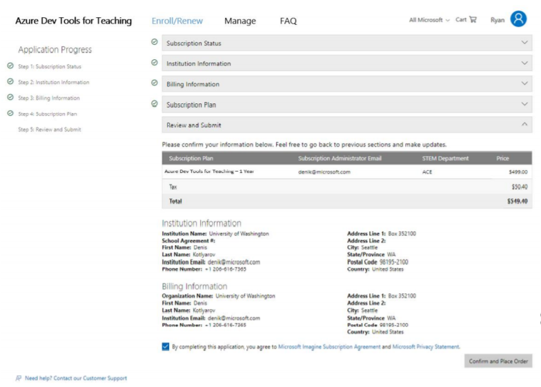Image resolution: width=541 pixels, height=387 pixels.
Task: Click Institution Name University of Washington
Action: pyautogui.click(x=239, y=233)
